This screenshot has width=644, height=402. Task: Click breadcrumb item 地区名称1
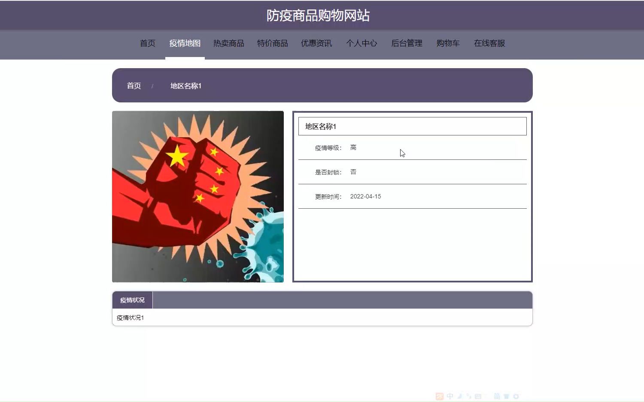point(186,86)
